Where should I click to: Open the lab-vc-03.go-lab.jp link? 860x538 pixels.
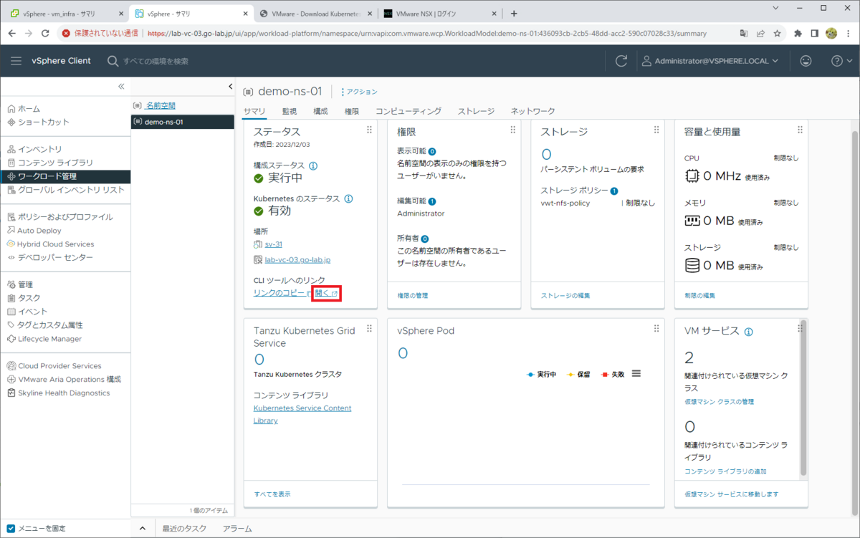[297, 260]
